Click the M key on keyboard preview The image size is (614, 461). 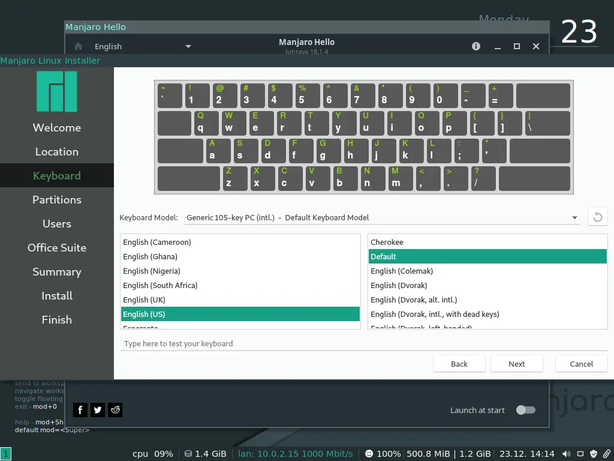[x=401, y=178]
